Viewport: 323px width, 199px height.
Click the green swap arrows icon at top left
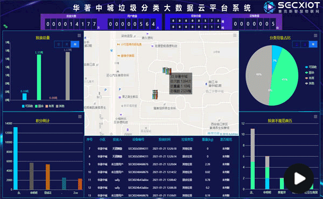[5, 26]
